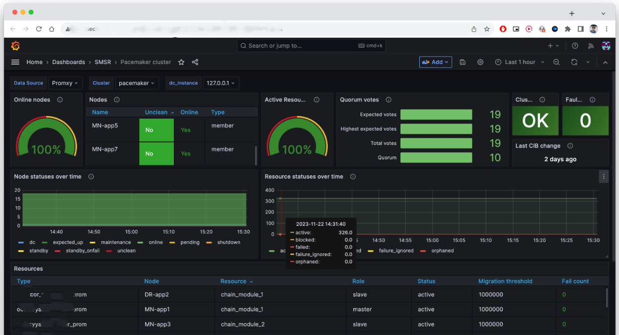Star the Pacemaker cluster dashboard
619x335 pixels.
181,62
